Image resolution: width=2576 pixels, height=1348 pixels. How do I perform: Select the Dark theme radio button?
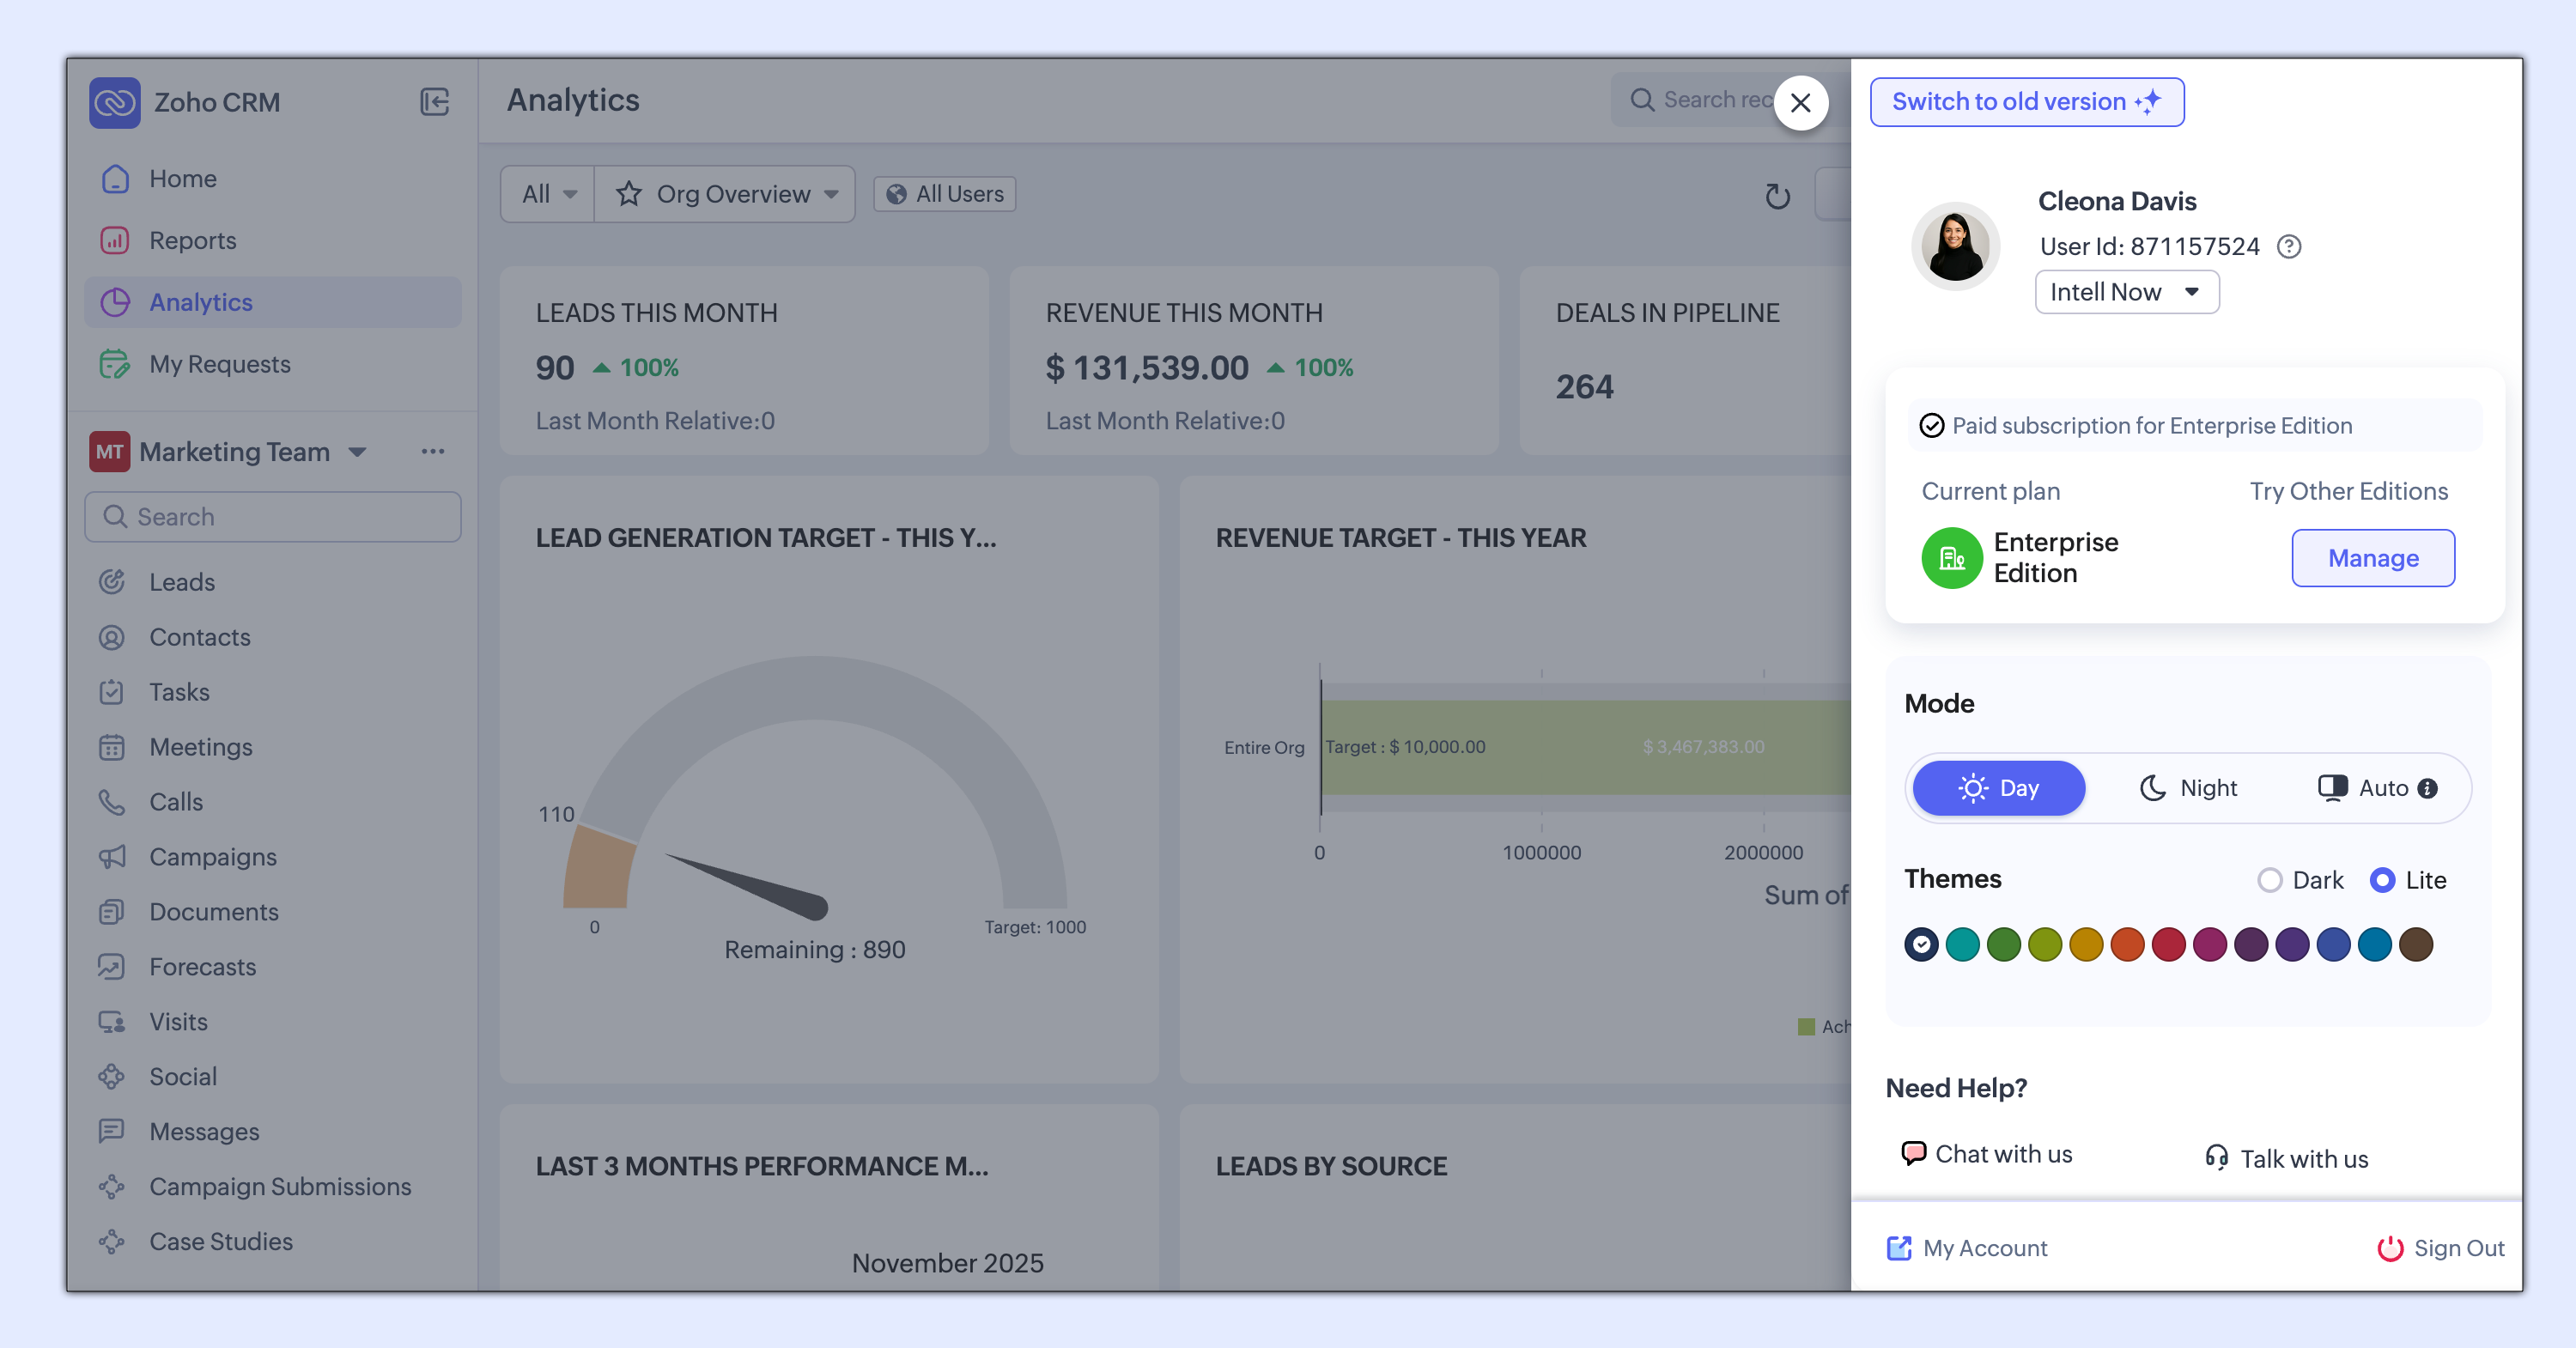[x=2269, y=880]
